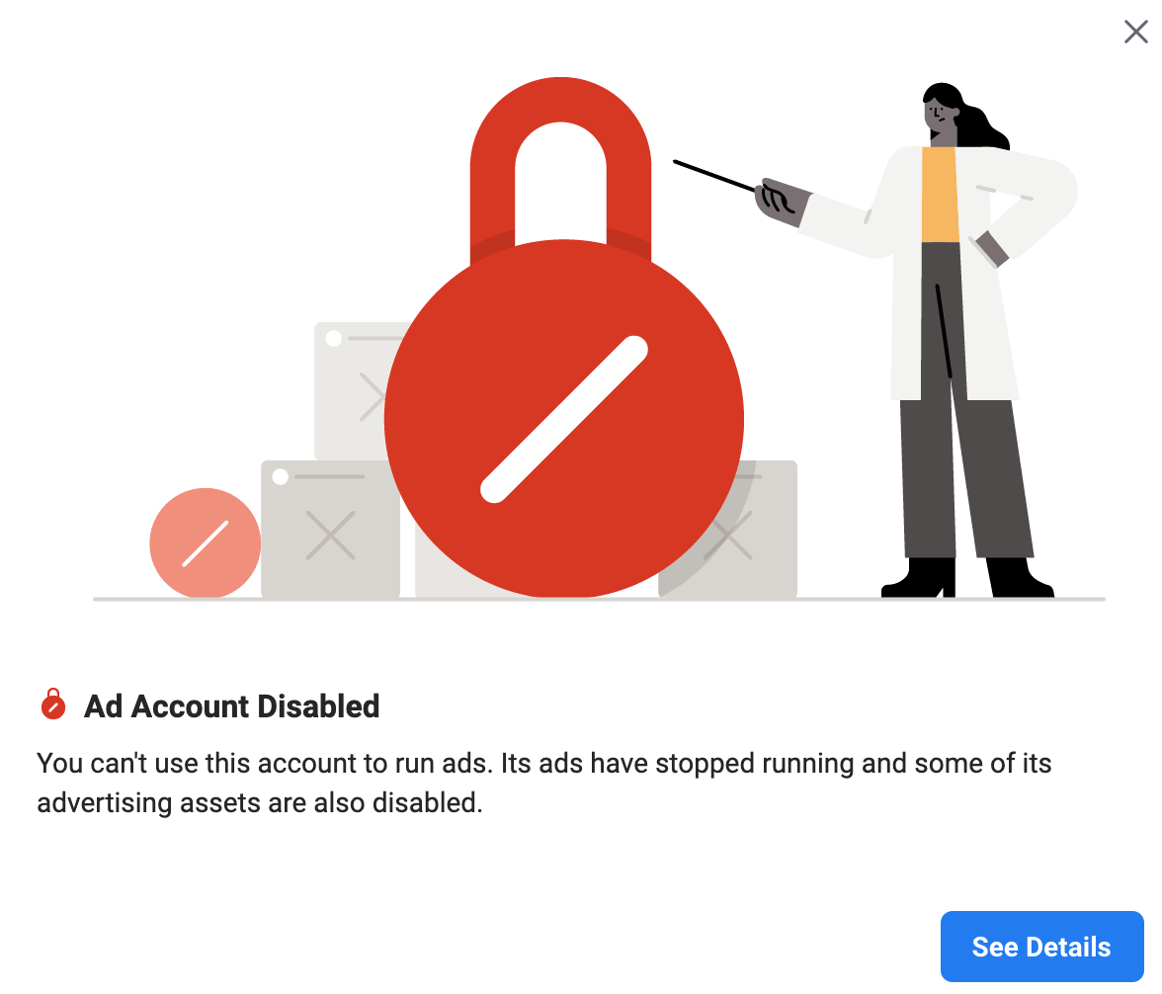
Task: Click the woman's gloved hand holding pointer
Action: [x=781, y=200]
